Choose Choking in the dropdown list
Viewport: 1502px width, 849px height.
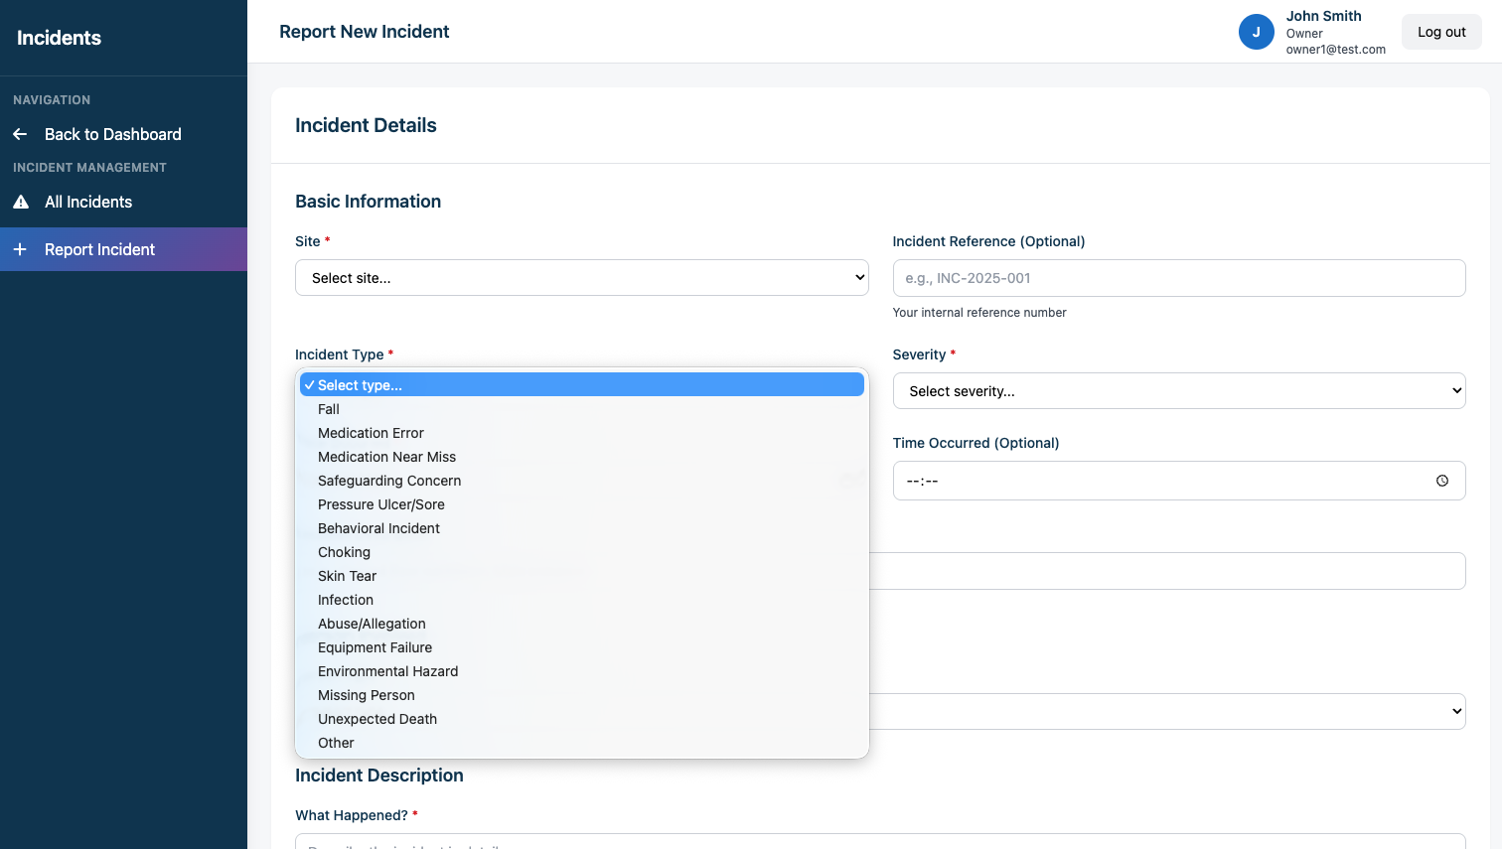click(344, 552)
